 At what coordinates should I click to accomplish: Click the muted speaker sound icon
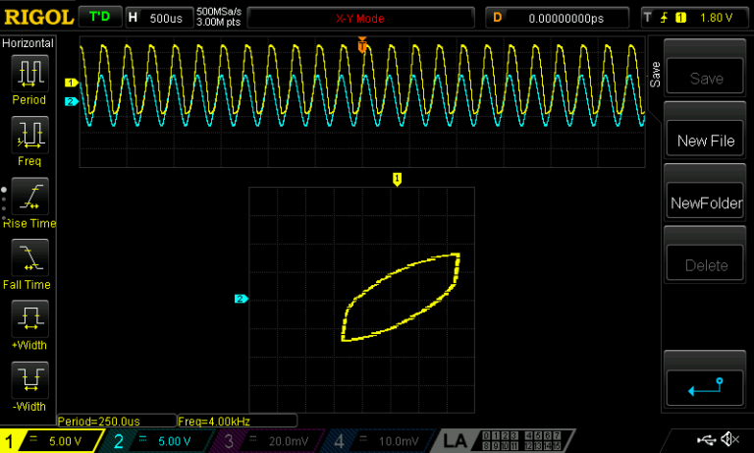729,439
